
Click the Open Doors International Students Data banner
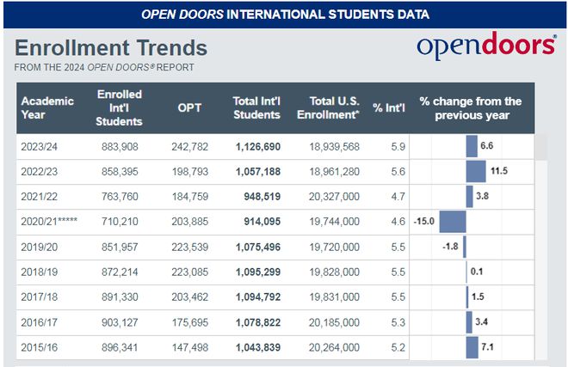pyautogui.click(x=284, y=15)
